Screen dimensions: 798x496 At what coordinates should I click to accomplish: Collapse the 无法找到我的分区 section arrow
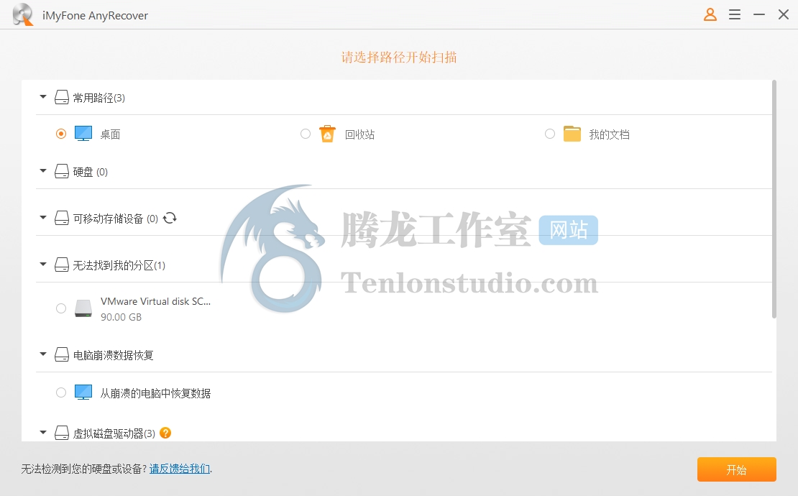[43, 265]
